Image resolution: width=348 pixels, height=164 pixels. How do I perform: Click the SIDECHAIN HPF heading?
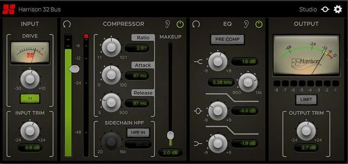tap(124, 123)
